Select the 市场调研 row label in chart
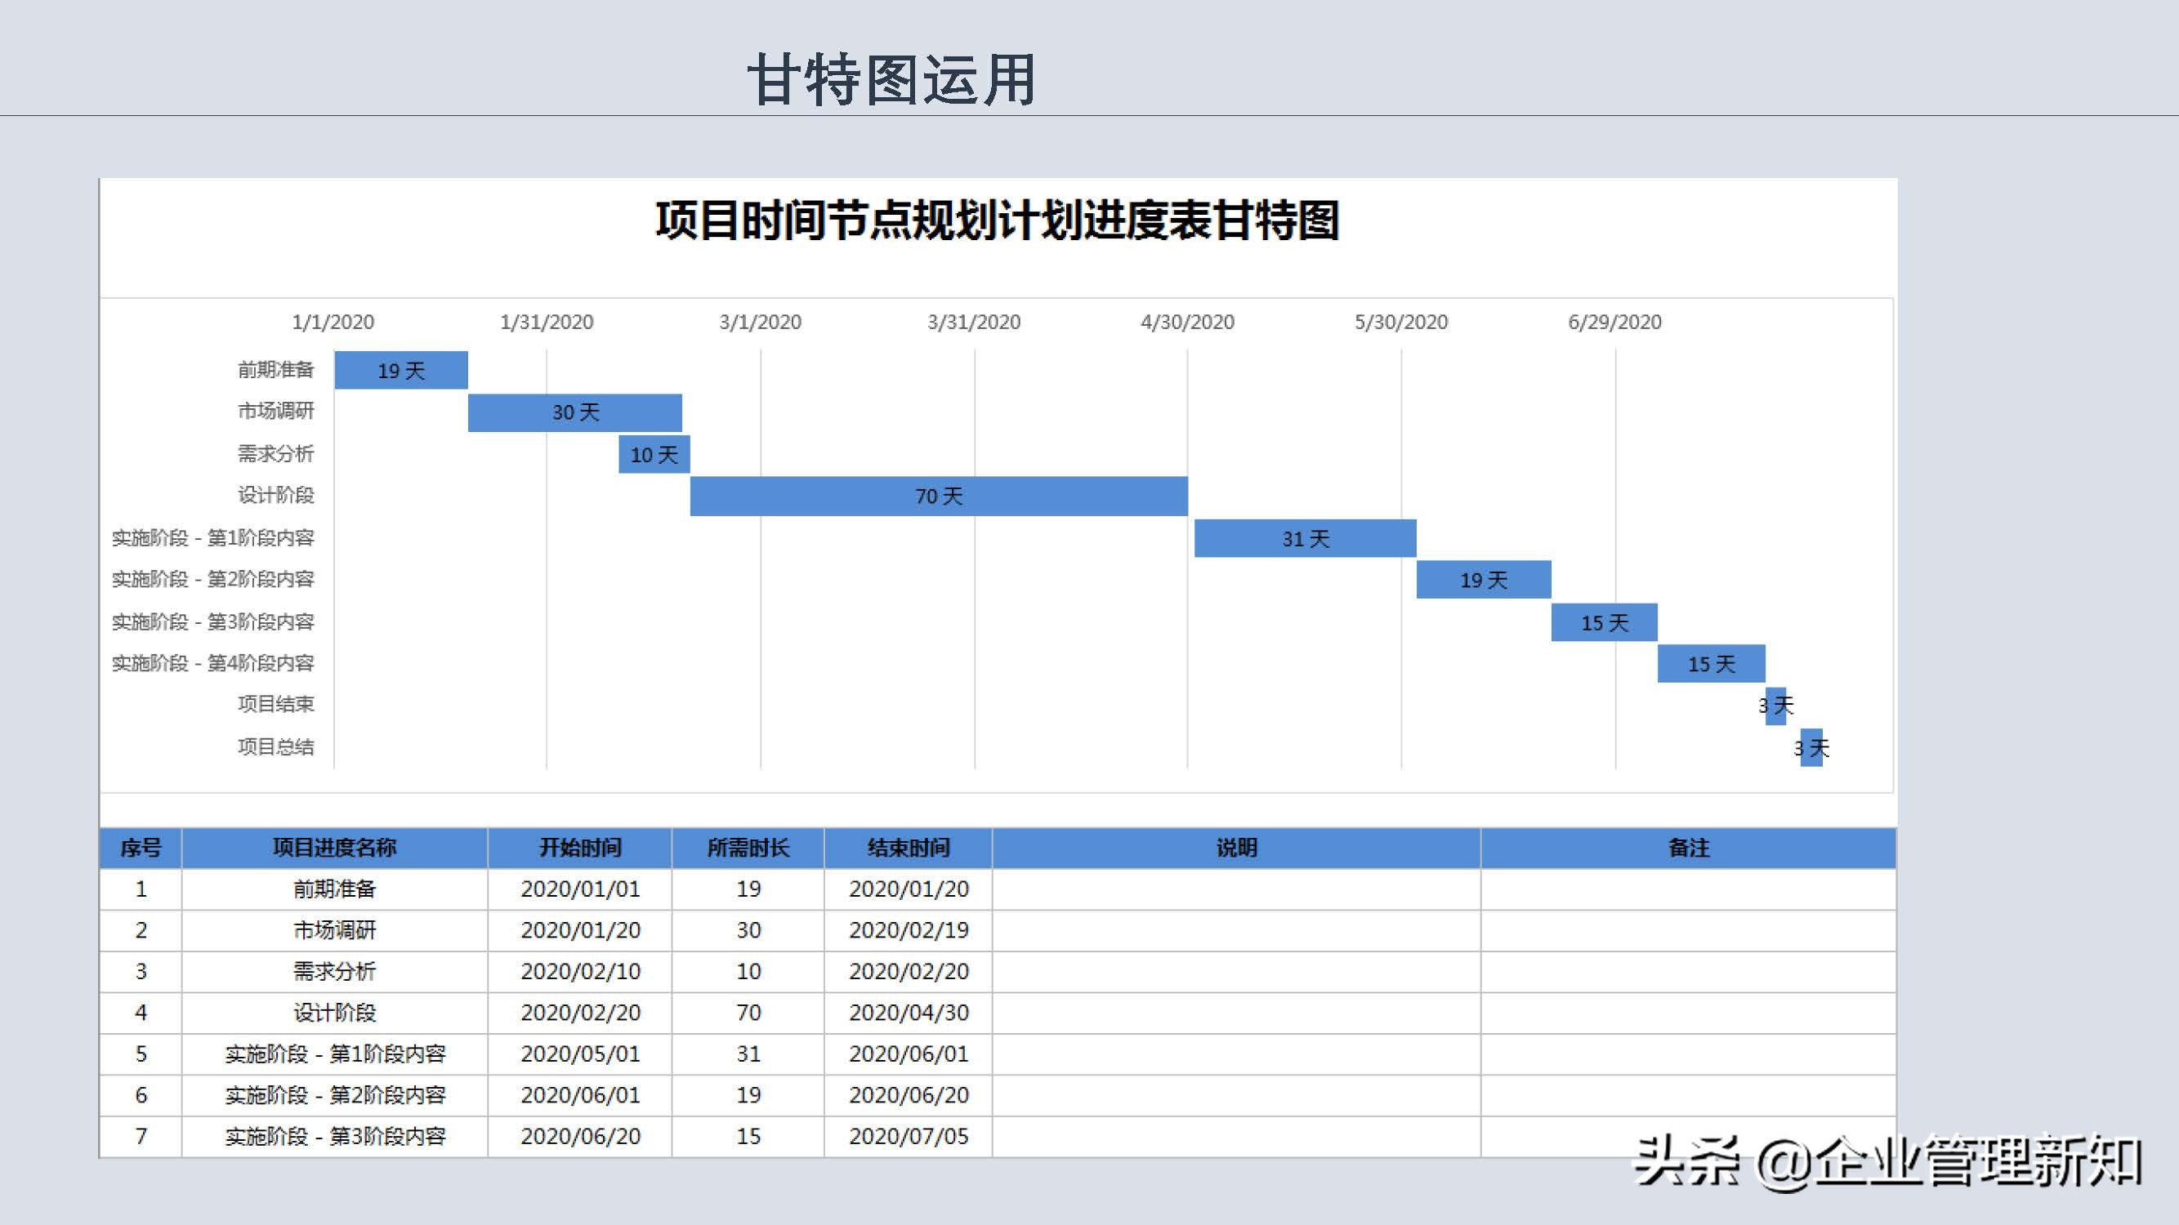Viewport: 2179px width, 1225px height. point(277,412)
